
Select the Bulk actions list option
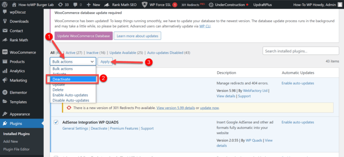73,69
